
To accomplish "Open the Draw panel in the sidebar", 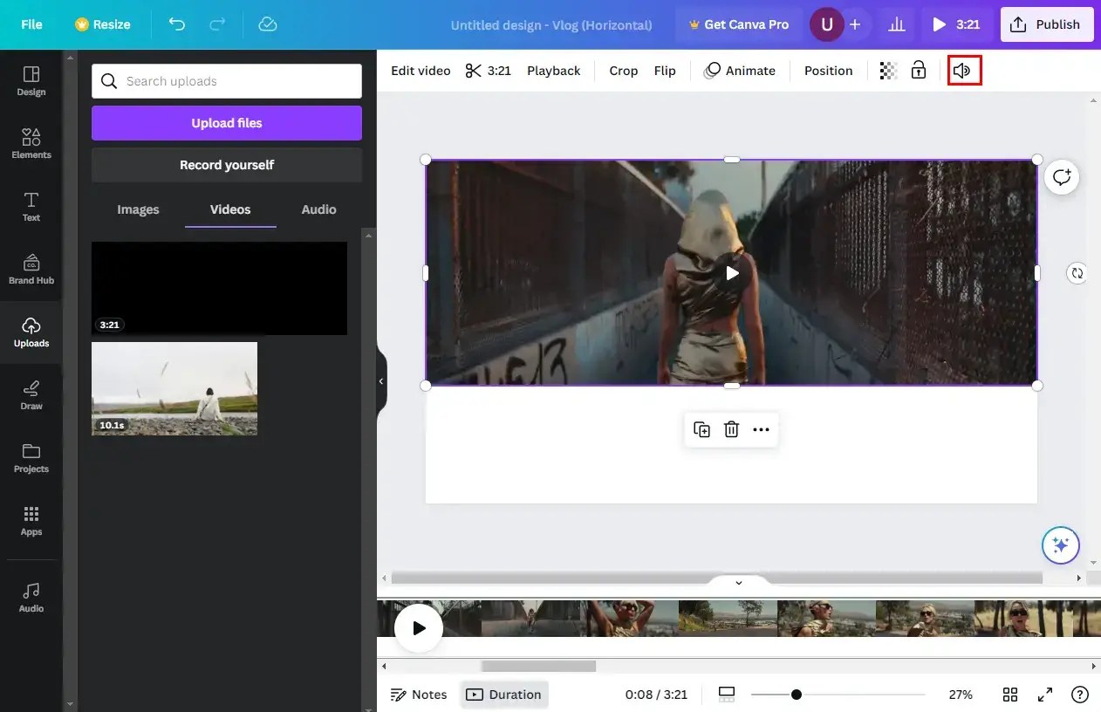I will tap(31, 394).
